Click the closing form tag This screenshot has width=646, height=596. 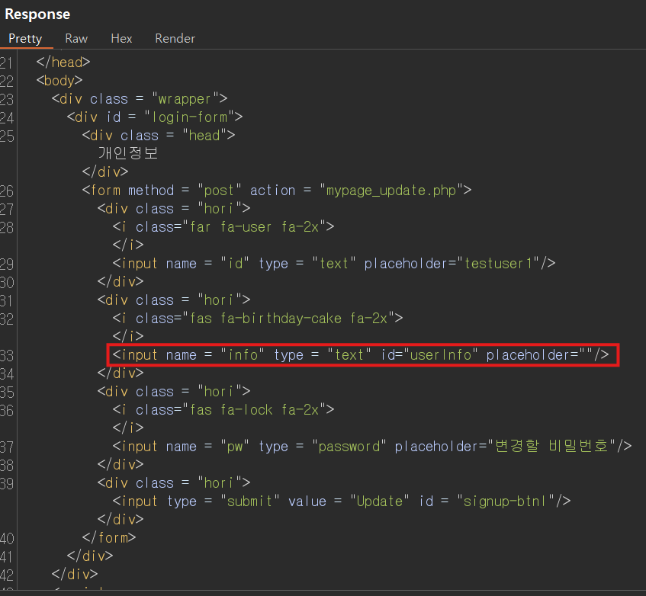tap(109, 537)
